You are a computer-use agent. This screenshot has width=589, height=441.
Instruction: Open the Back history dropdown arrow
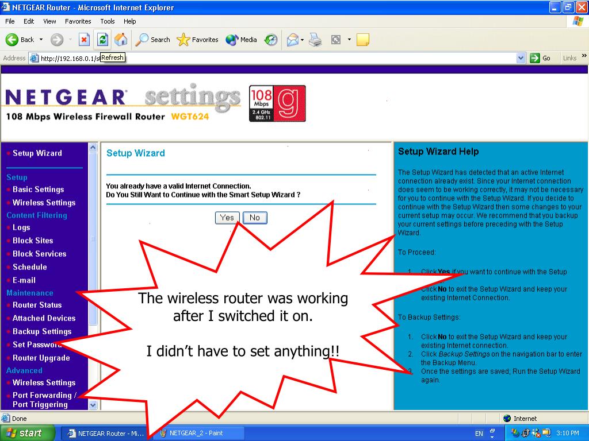(x=41, y=40)
